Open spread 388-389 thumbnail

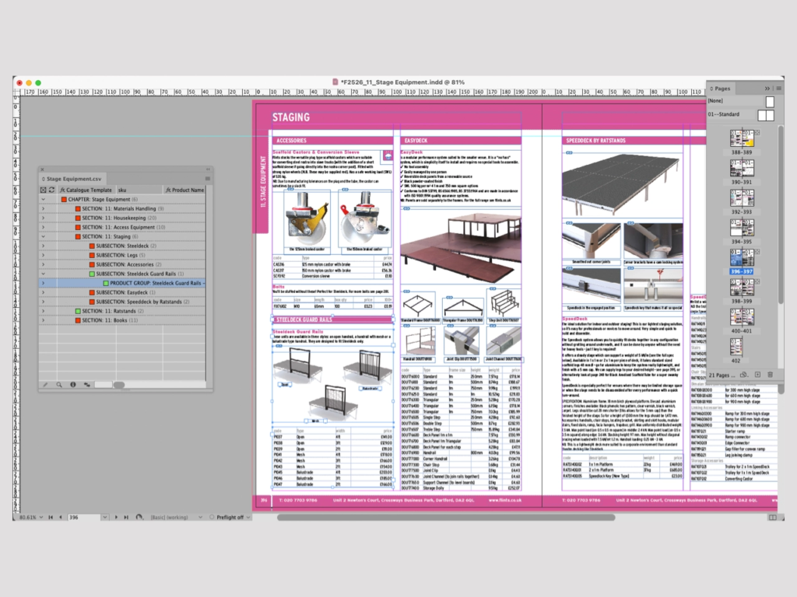(x=742, y=138)
